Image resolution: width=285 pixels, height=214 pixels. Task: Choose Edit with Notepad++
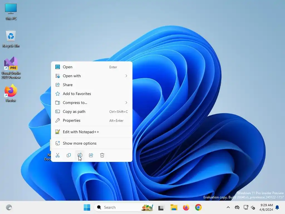point(92,132)
